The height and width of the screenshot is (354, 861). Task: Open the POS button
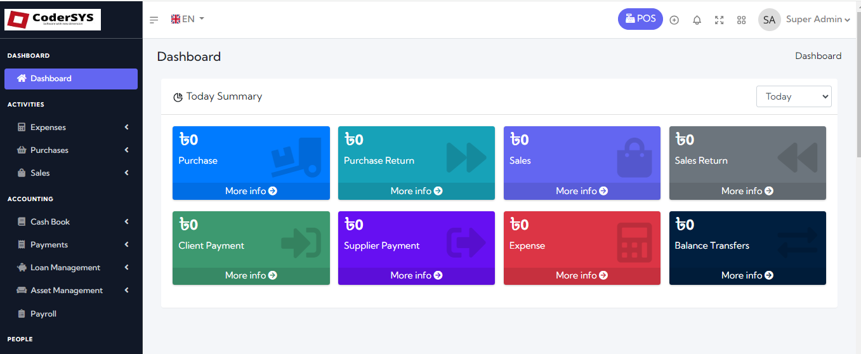(x=640, y=19)
